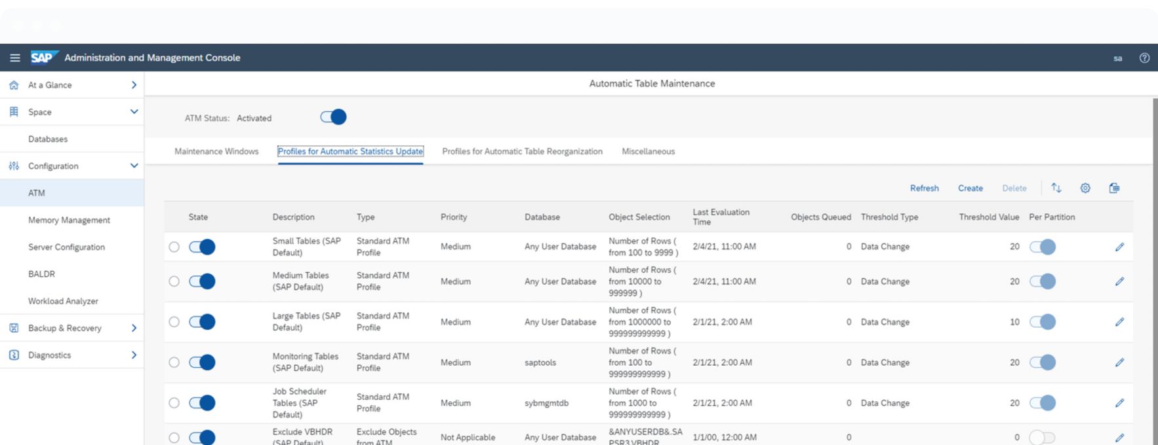
Task: Switch to Maintenance Windows tab
Action: (x=216, y=151)
